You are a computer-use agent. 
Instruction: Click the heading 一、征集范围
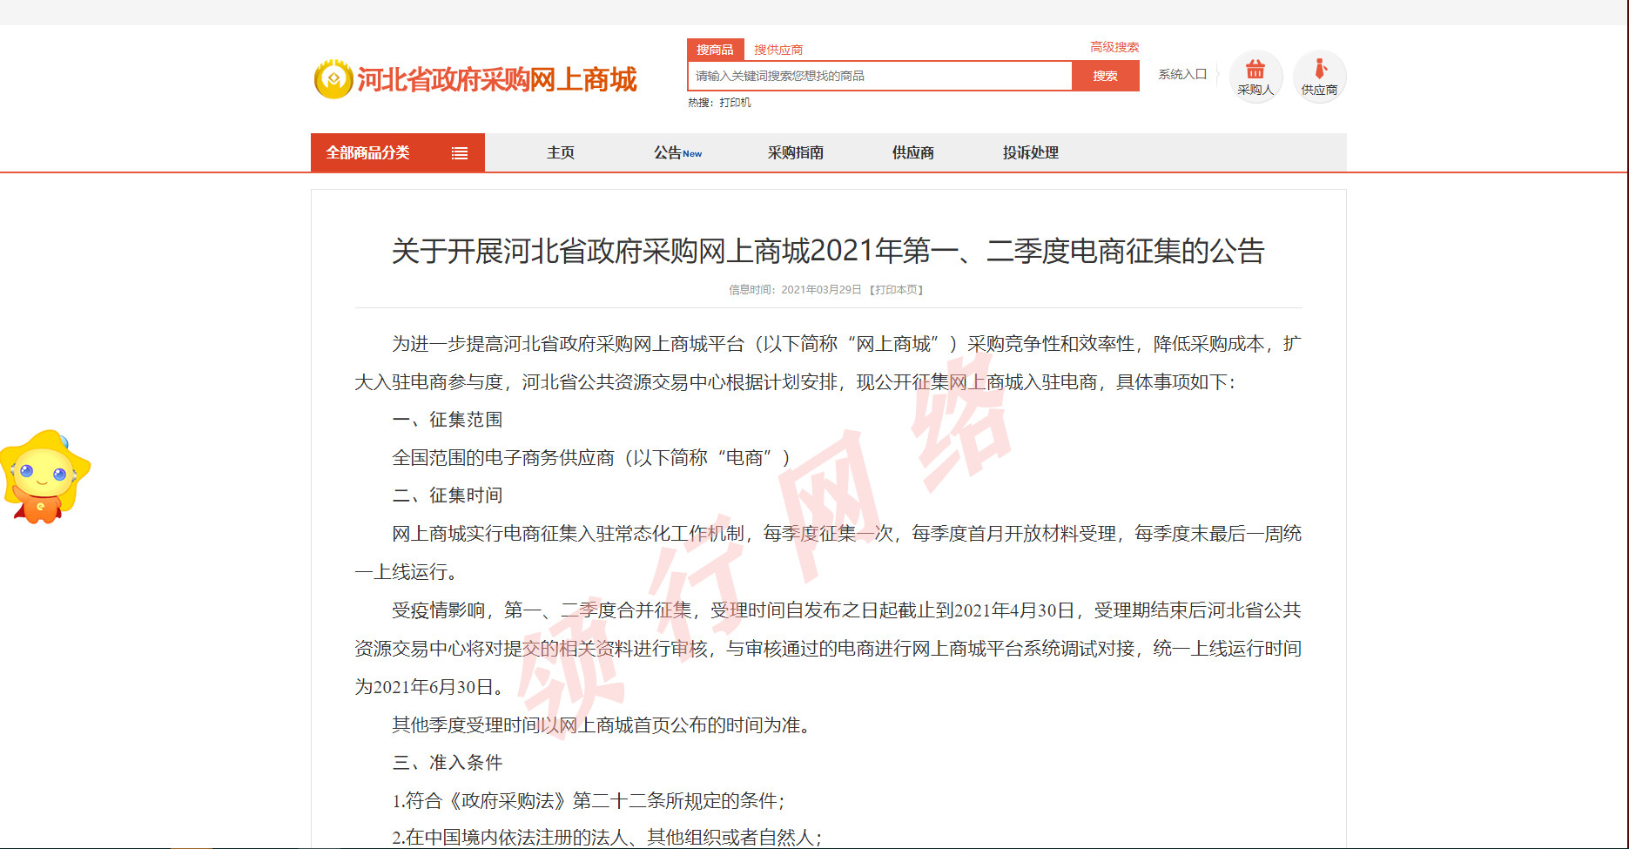click(x=448, y=420)
